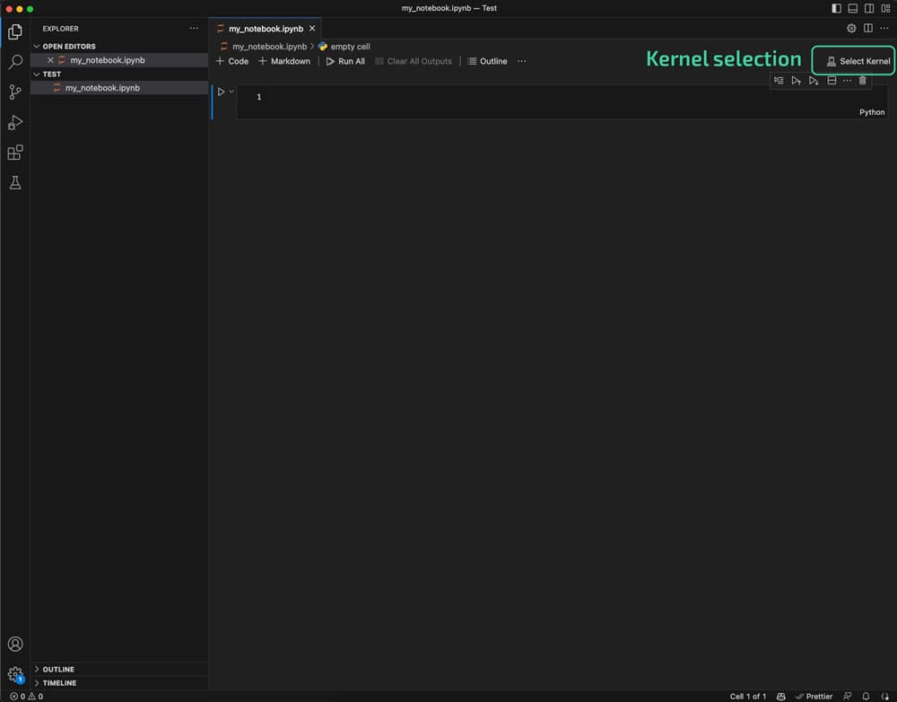Open the Accounts menu icon
The height and width of the screenshot is (702, 897).
[x=15, y=645]
